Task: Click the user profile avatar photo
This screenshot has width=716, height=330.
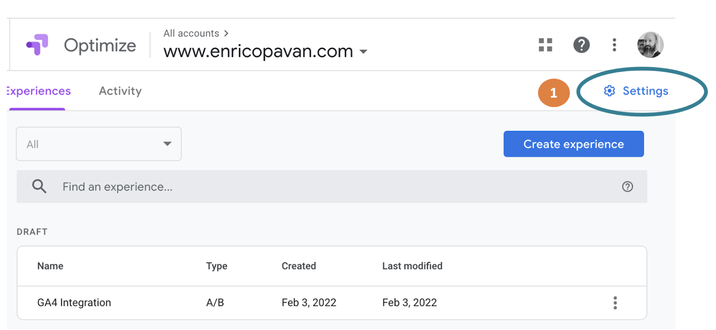Action: click(x=650, y=45)
